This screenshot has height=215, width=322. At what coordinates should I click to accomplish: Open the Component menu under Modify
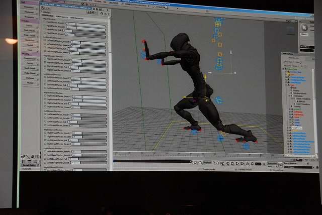click(x=30, y=58)
